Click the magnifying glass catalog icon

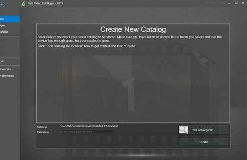coord(183,130)
